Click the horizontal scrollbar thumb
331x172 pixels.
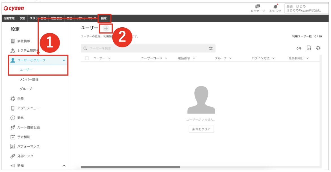tap(130, 167)
